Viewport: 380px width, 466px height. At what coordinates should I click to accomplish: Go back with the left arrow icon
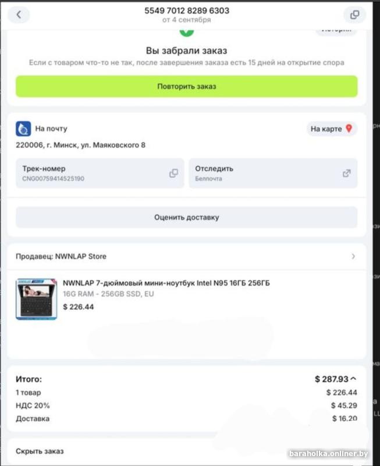click(19, 15)
